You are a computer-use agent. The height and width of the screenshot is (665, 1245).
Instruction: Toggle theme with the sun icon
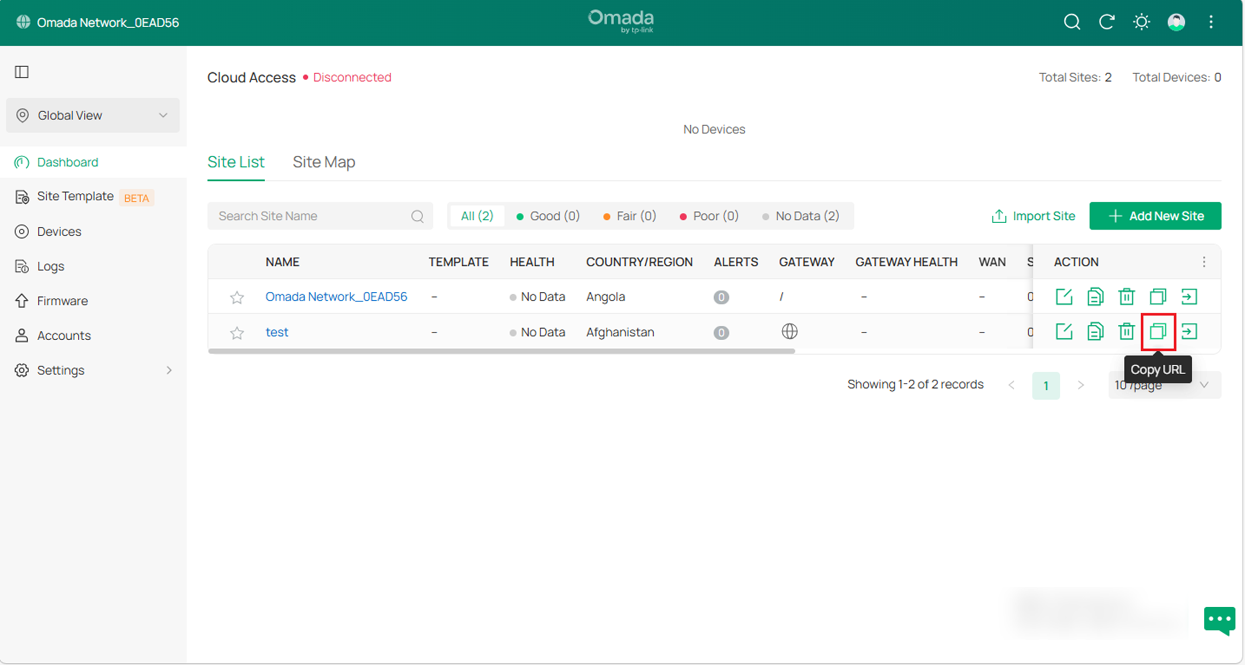[x=1141, y=22]
